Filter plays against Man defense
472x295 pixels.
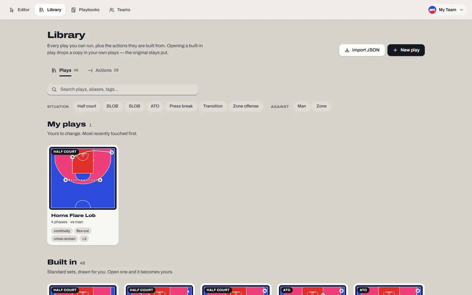tap(302, 106)
